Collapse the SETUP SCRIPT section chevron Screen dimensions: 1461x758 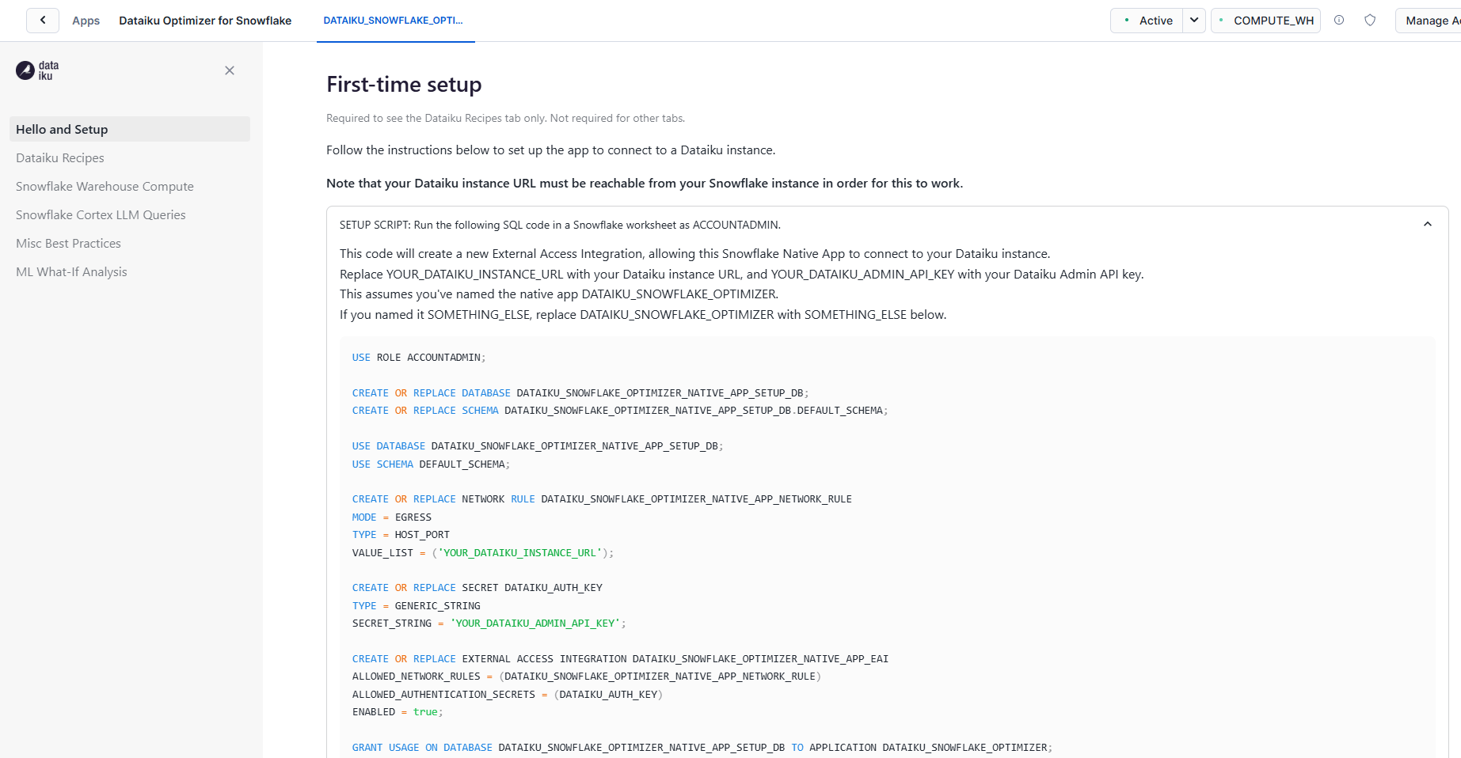pyautogui.click(x=1428, y=225)
